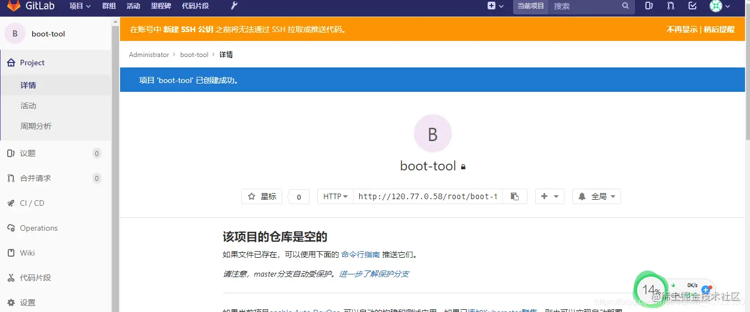Click 不再显示 in orange banner

[682, 29]
